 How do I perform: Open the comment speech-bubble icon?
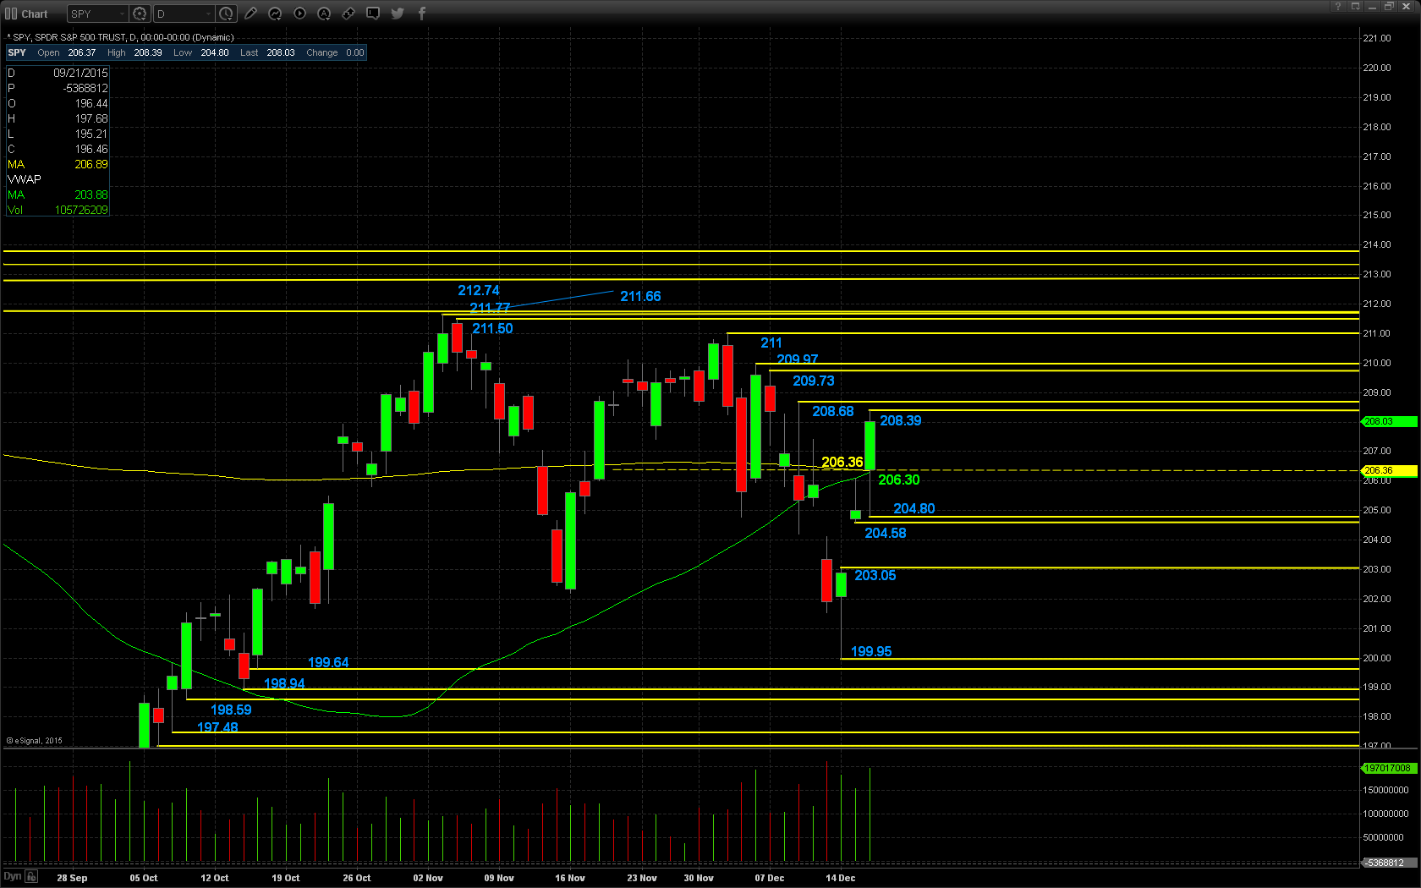click(373, 14)
